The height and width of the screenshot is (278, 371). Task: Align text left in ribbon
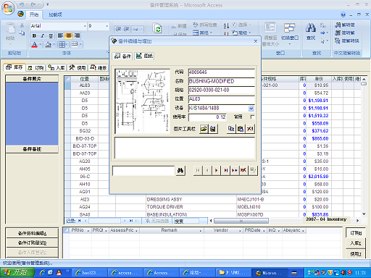coord(60,35)
